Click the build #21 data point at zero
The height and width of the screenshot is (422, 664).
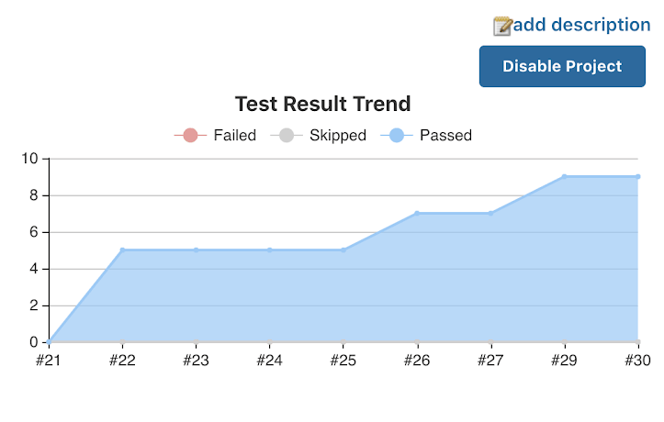click(x=49, y=341)
